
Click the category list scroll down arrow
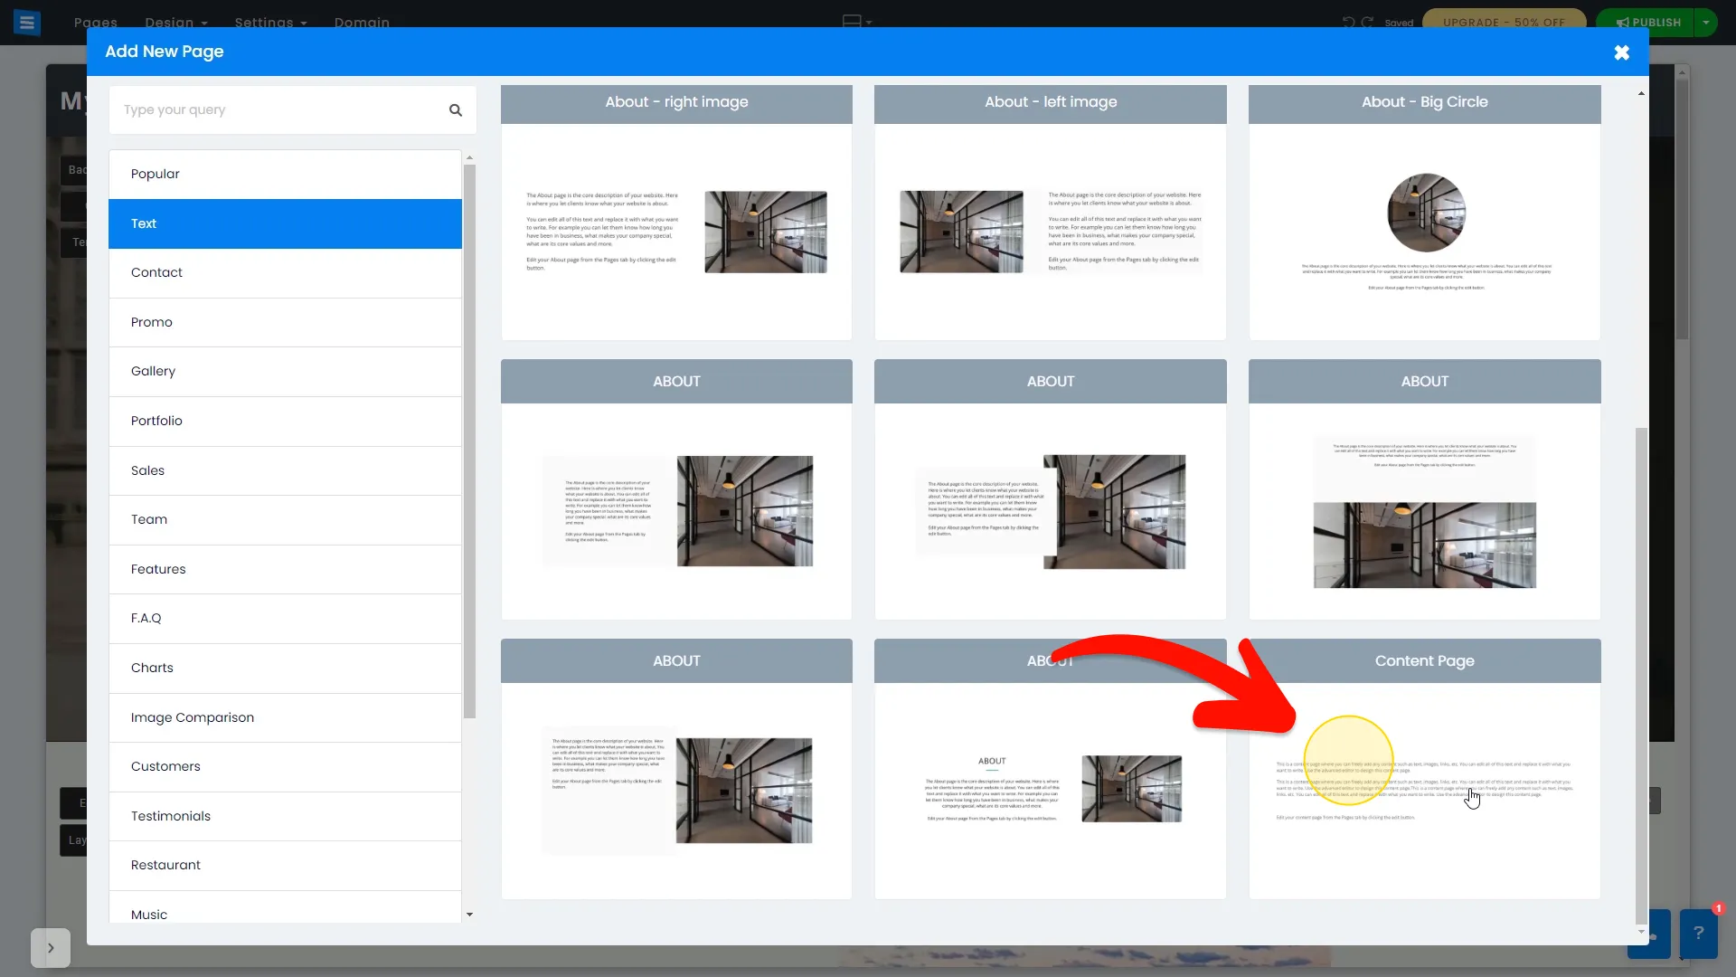tap(469, 915)
